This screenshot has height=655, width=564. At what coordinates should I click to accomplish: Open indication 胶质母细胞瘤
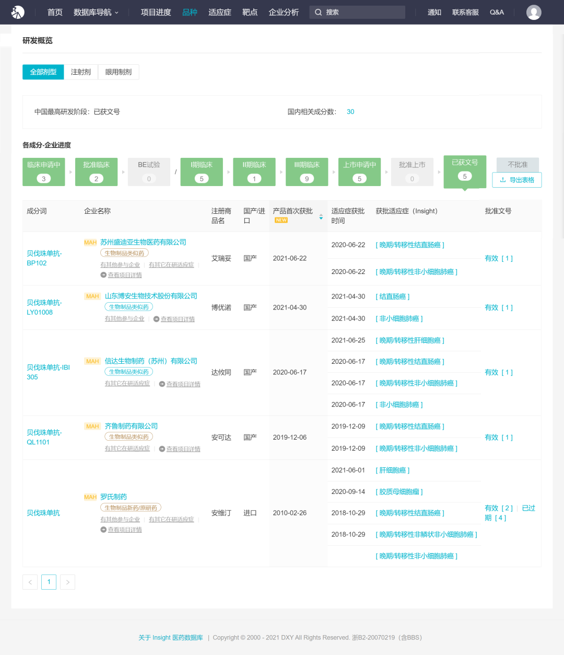(399, 492)
